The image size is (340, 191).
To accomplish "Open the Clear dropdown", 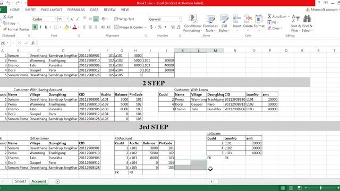I will (x=275, y=28).
